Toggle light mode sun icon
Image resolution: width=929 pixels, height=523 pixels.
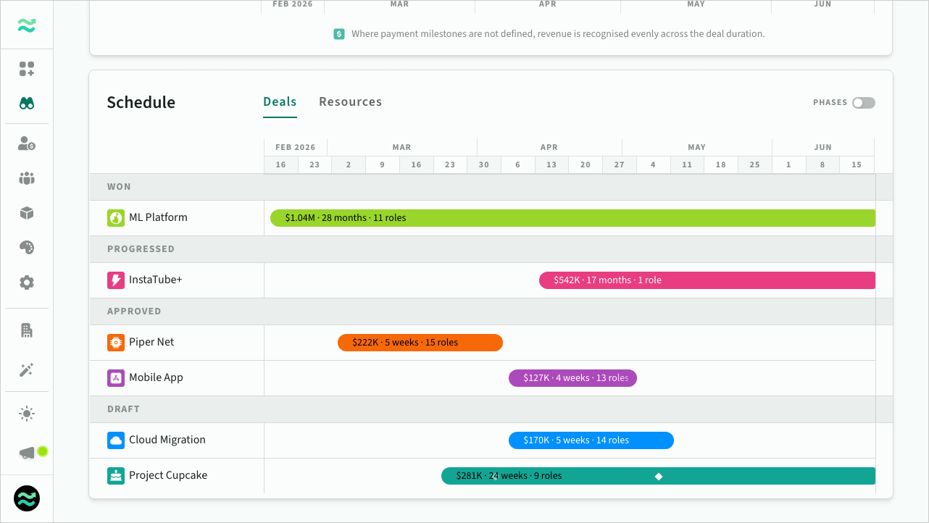click(27, 414)
